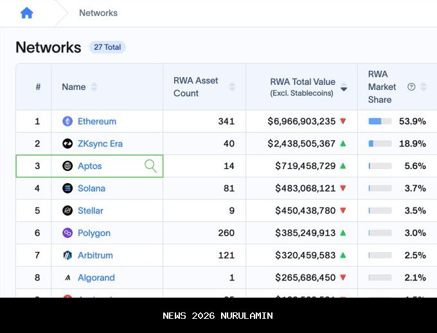Open the Ethereum network link
Screen dimensions: 437x333
97,122
